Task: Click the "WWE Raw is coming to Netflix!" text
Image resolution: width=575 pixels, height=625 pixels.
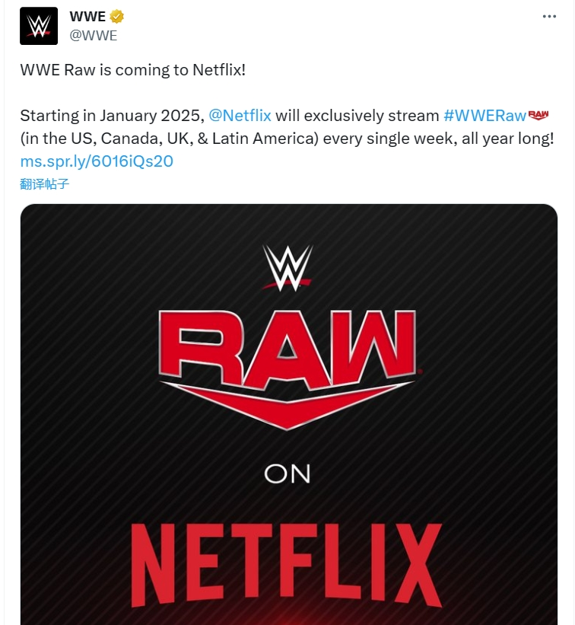Action: click(133, 70)
